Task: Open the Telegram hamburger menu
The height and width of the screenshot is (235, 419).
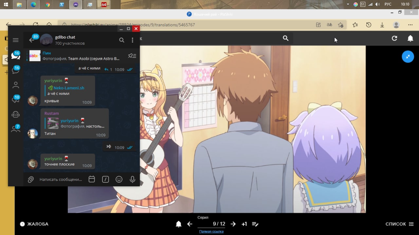Action: click(x=16, y=40)
